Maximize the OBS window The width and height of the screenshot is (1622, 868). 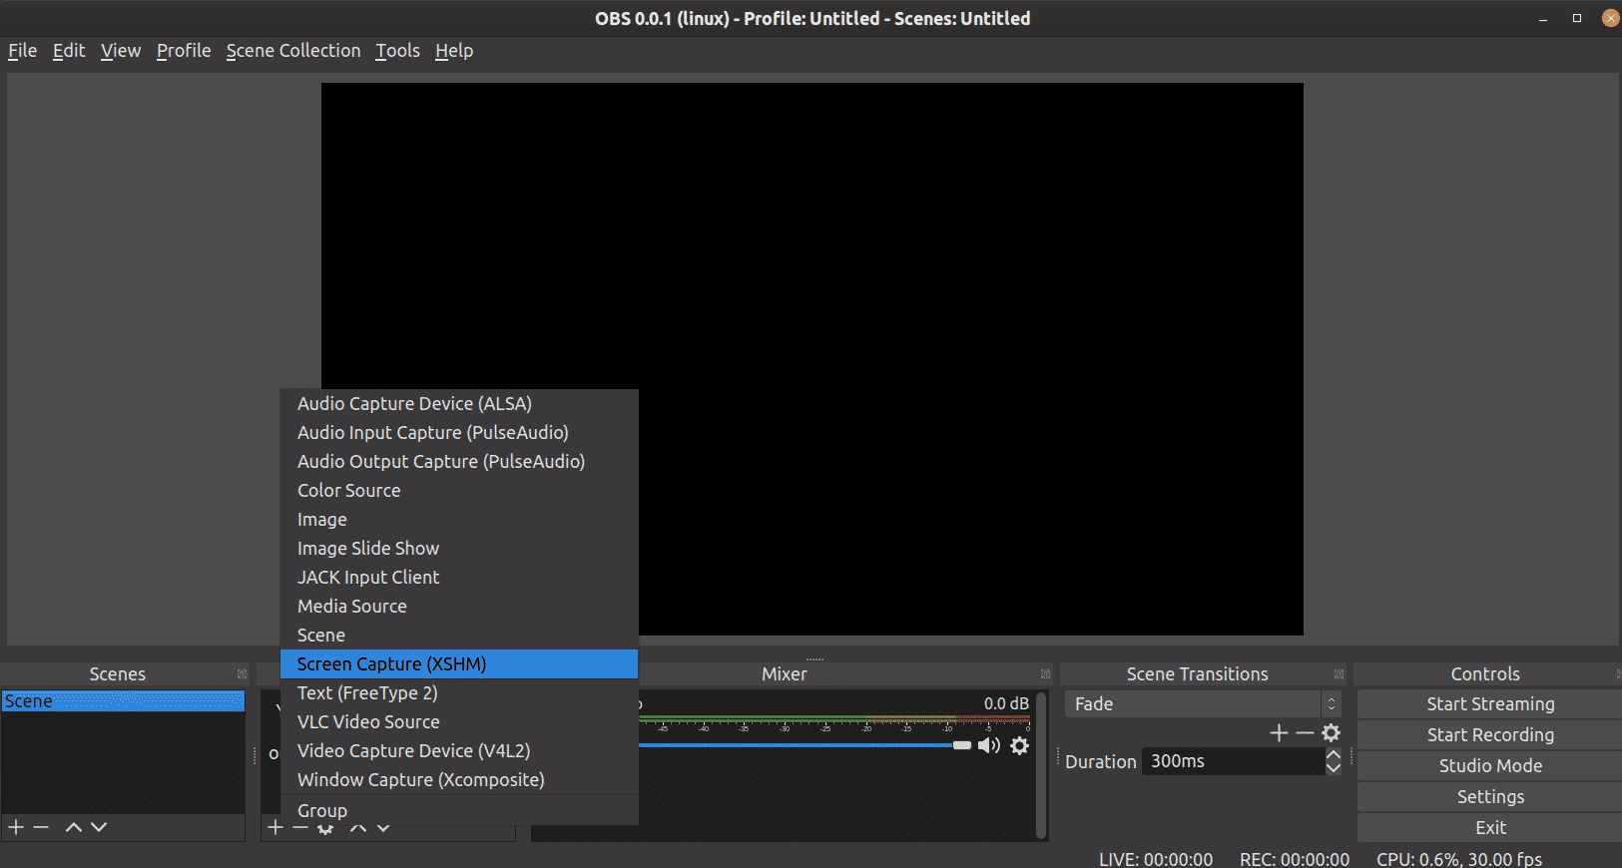pos(1577,18)
